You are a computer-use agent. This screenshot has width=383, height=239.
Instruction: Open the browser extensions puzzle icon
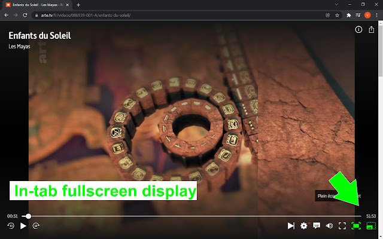pos(349,15)
